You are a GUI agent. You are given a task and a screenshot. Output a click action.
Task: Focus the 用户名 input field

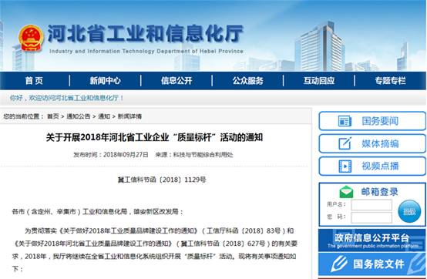pos(372,205)
